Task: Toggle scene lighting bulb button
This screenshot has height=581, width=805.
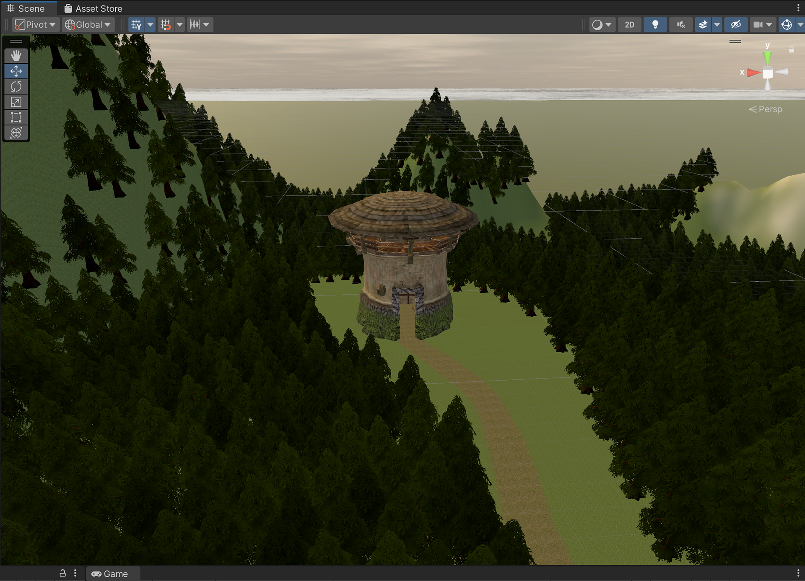Action: pyautogui.click(x=655, y=25)
